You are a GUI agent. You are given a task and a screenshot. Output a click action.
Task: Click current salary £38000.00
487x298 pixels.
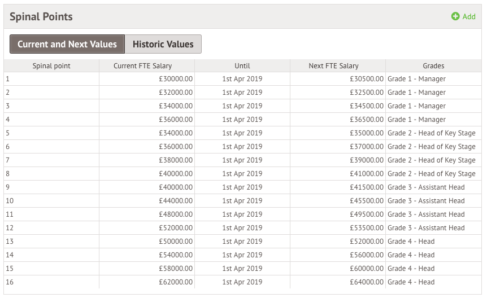pos(176,160)
